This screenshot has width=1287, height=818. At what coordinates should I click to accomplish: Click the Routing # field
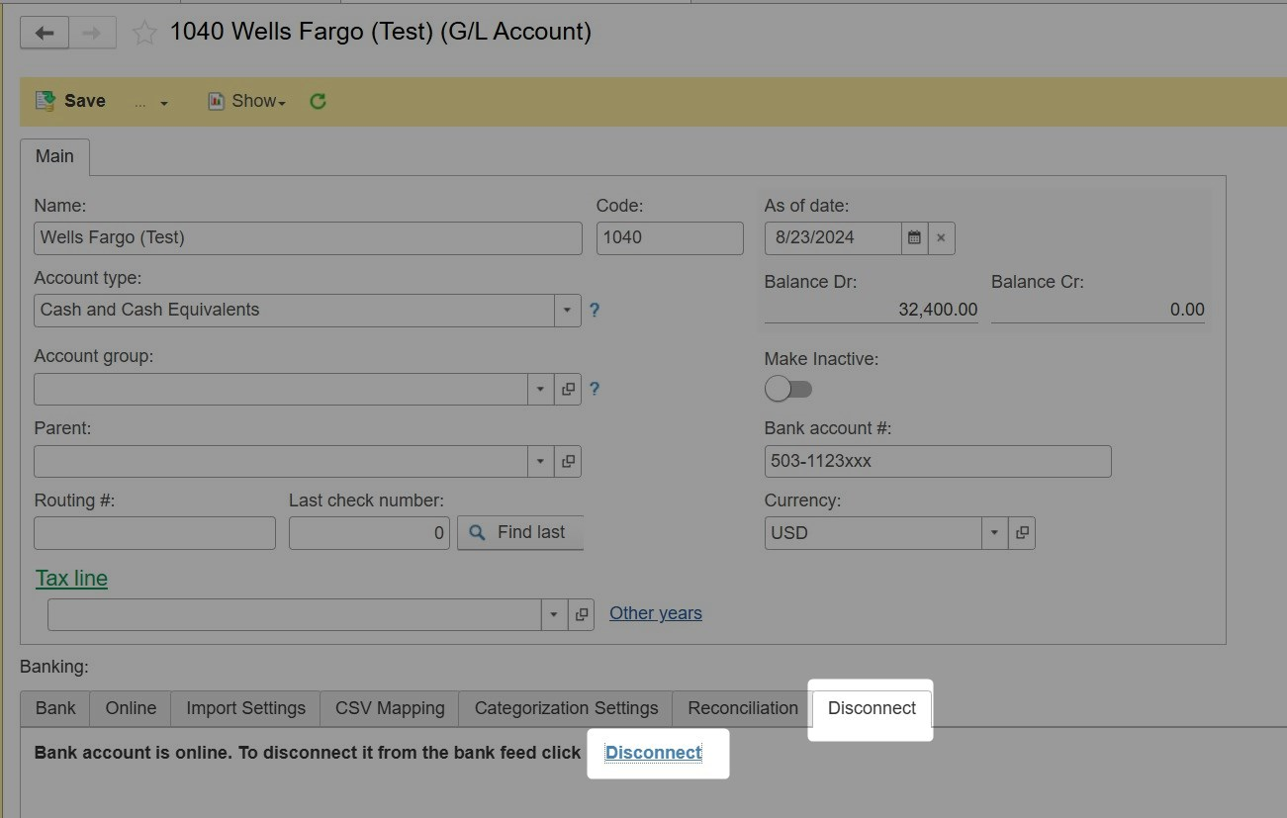tap(154, 533)
